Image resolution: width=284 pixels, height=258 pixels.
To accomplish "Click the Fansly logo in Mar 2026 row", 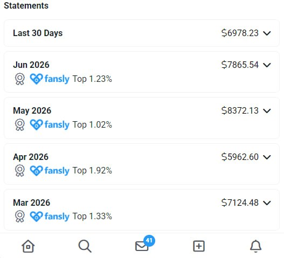I will (x=50, y=216).
